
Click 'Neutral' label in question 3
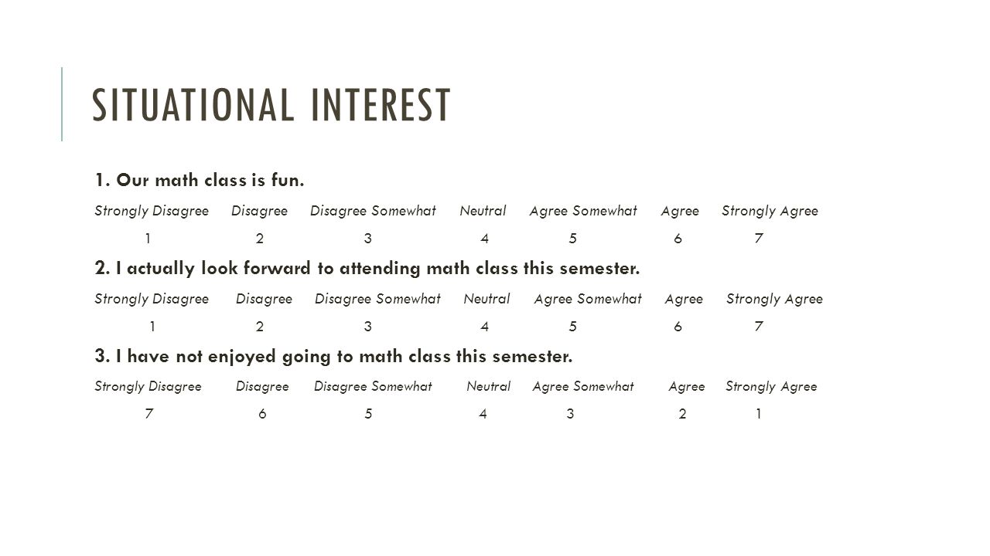[489, 386]
